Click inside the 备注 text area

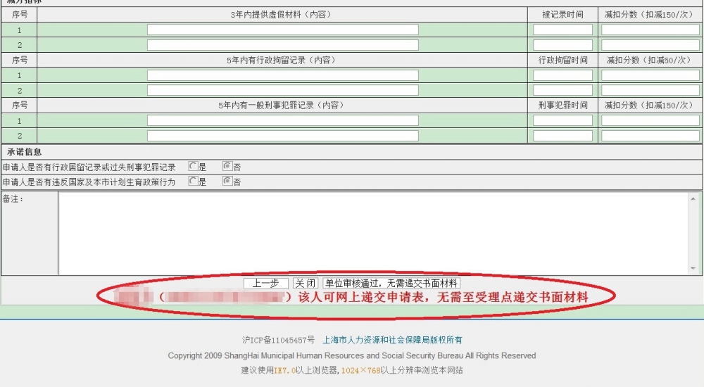tap(373, 232)
